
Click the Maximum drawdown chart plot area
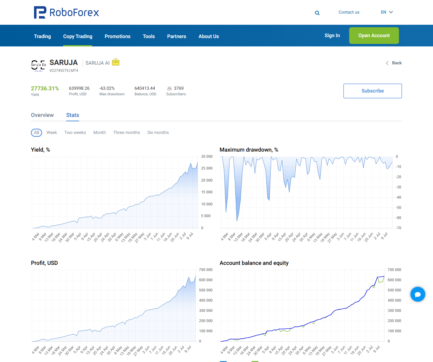[306, 192]
